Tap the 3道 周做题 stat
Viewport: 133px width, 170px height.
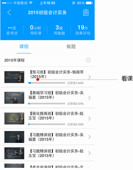pos(59,30)
